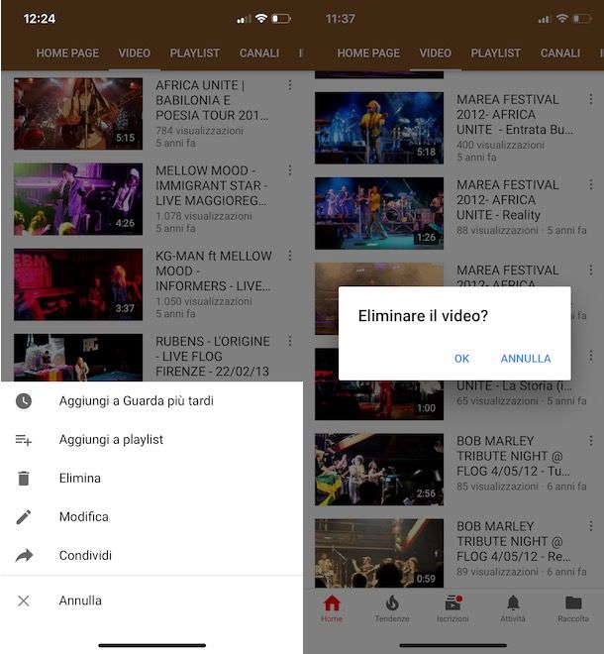604x654 pixels.
Task: Switch to PLAYLIST tab on right screen
Action: click(496, 54)
